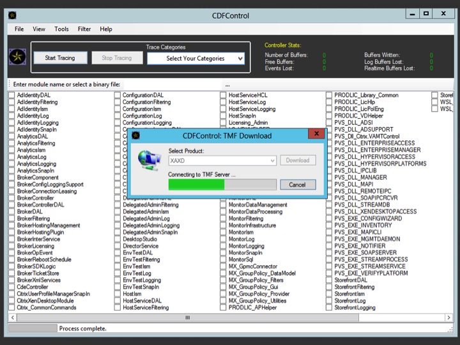Tick the EnvTestLog checkbox
The width and height of the screenshot is (460, 345).
[118, 273]
